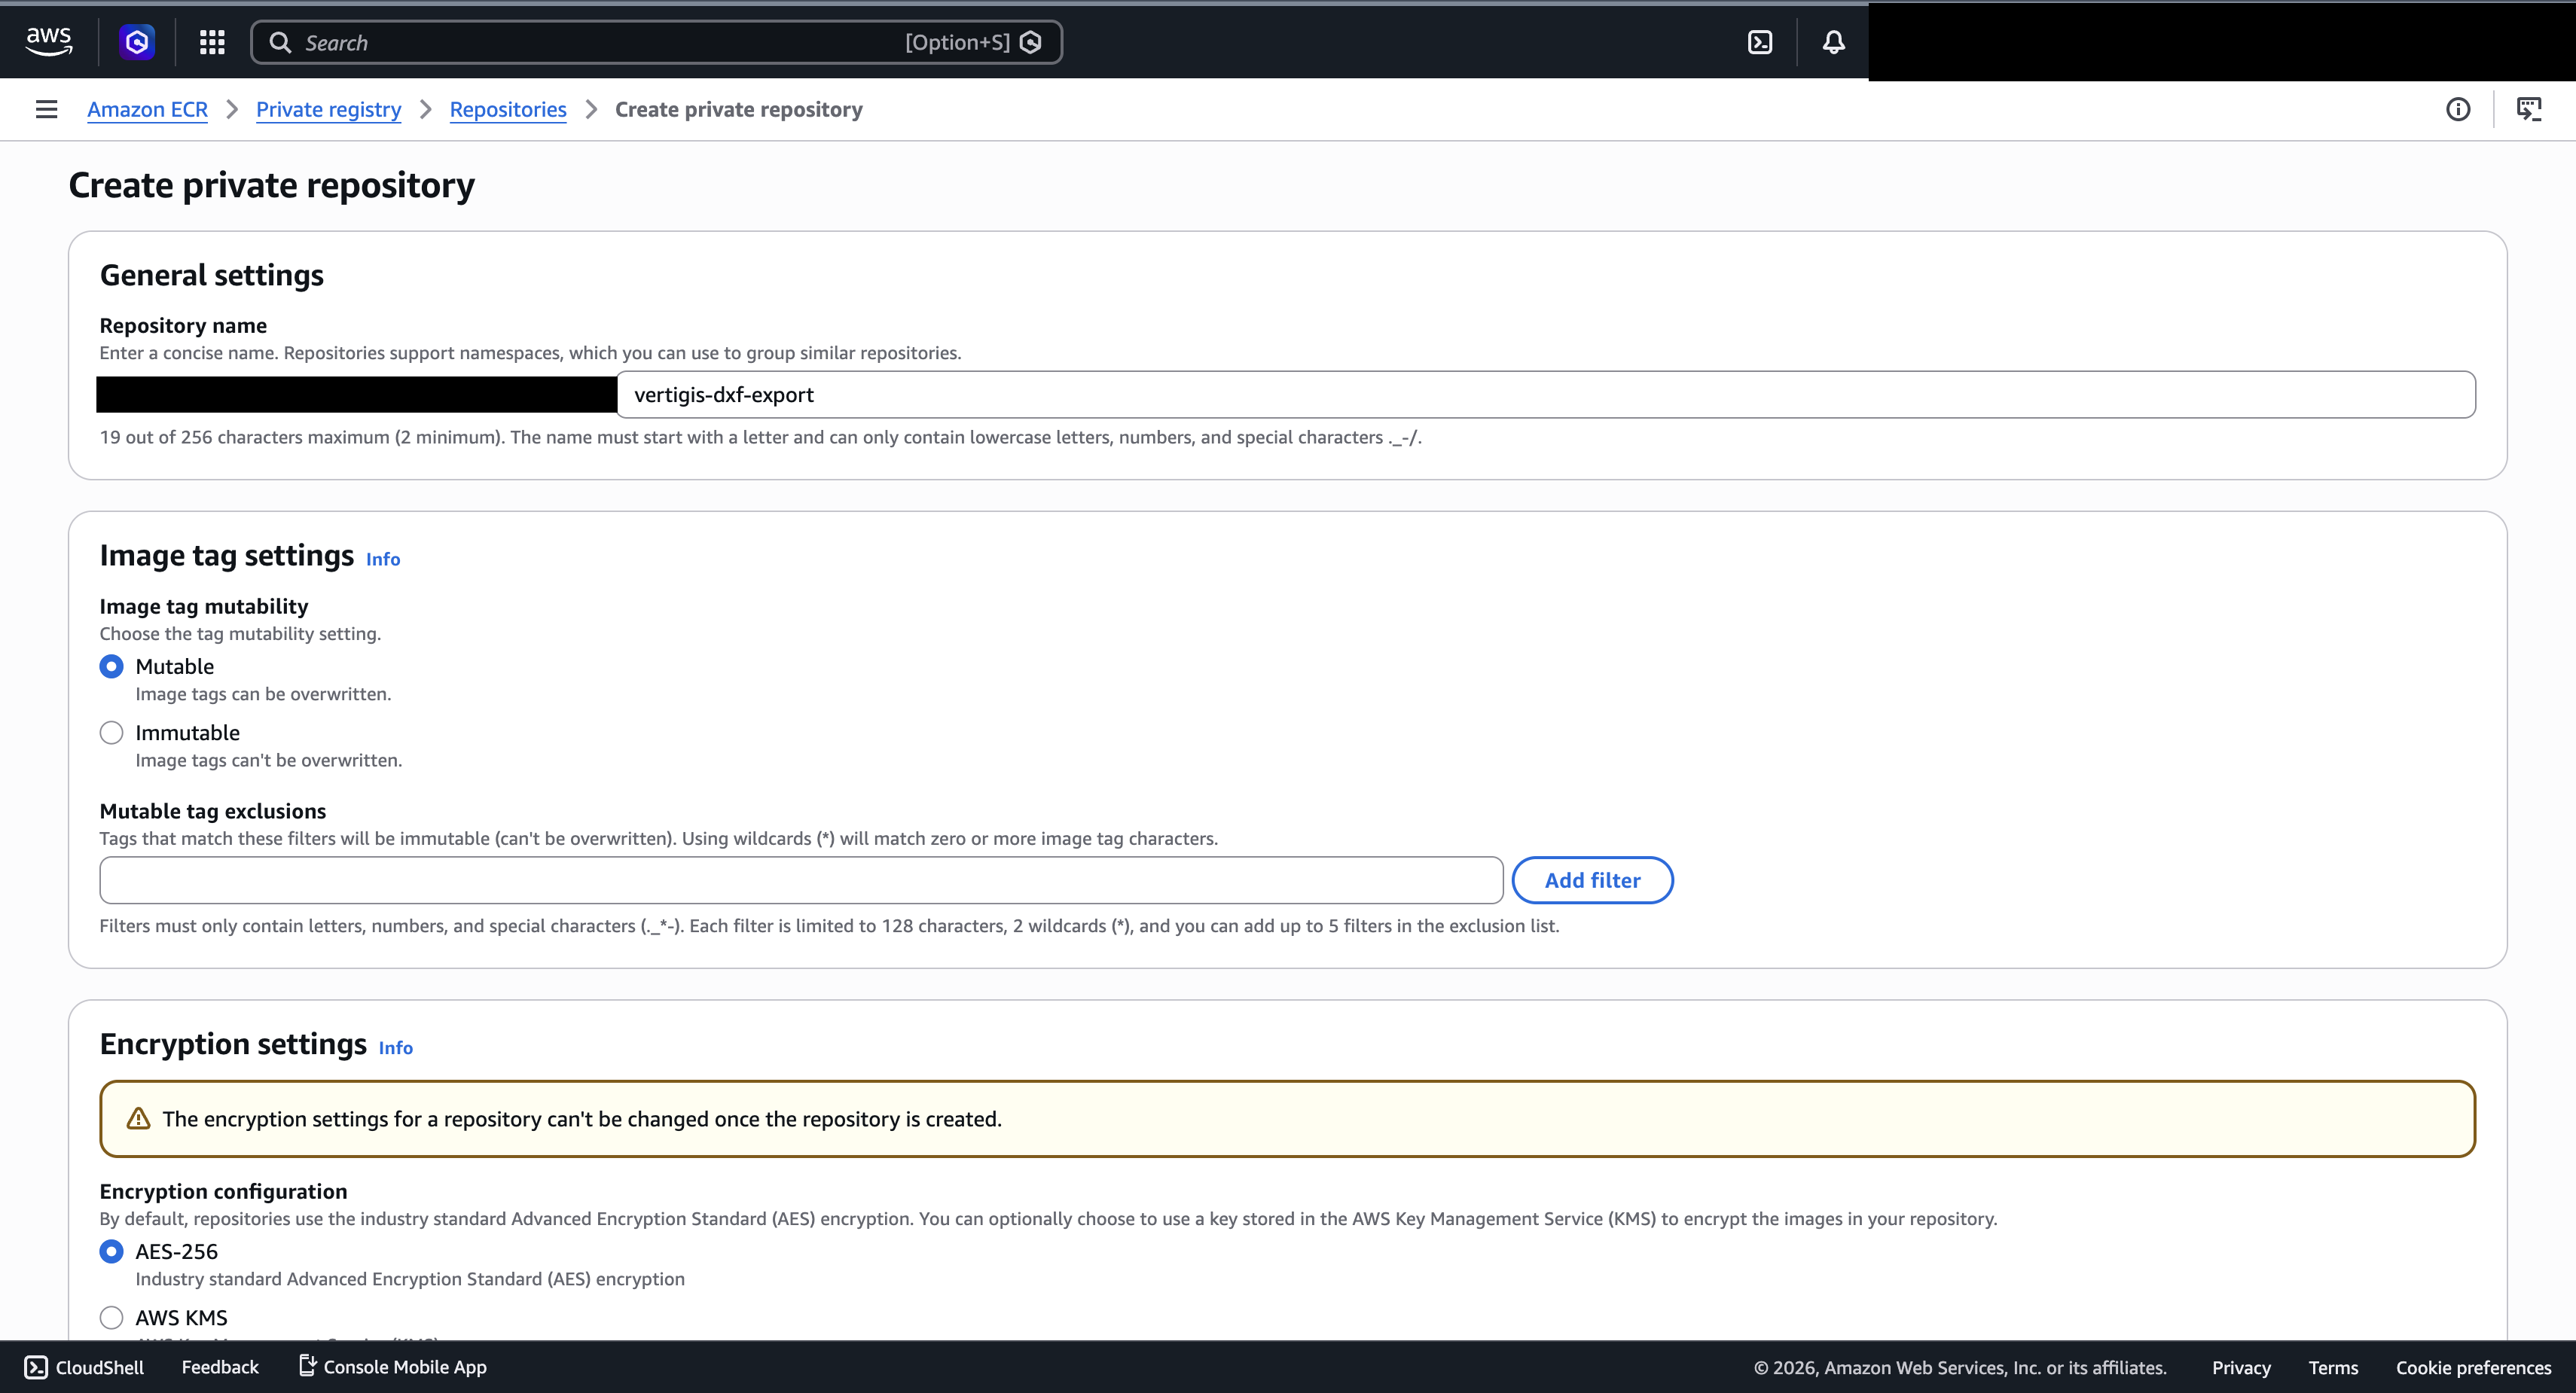This screenshot has height=1393, width=2576.
Task: Click Amazon Q icon inside search field
Action: [1031, 42]
